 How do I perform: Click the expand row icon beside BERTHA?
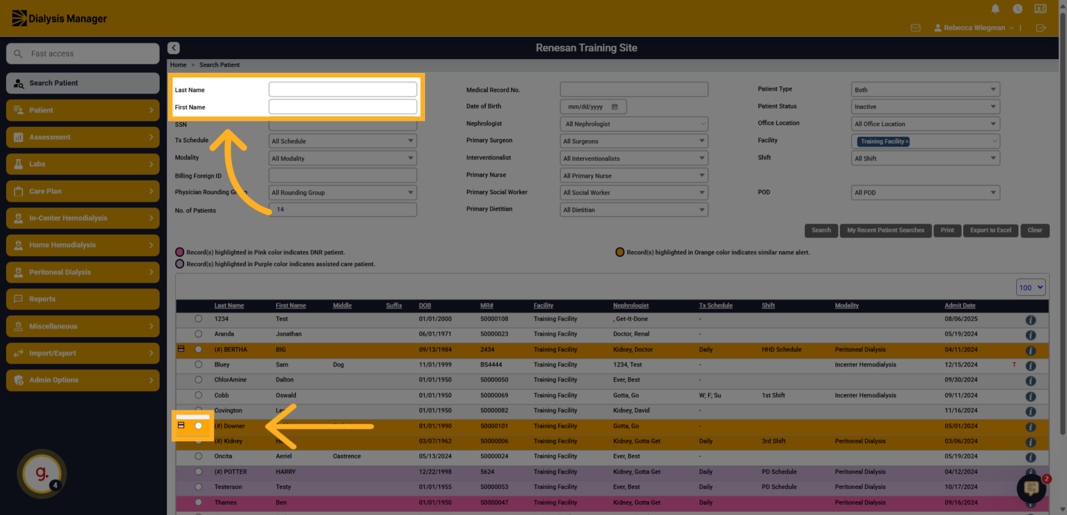click(x=181, y=349)
